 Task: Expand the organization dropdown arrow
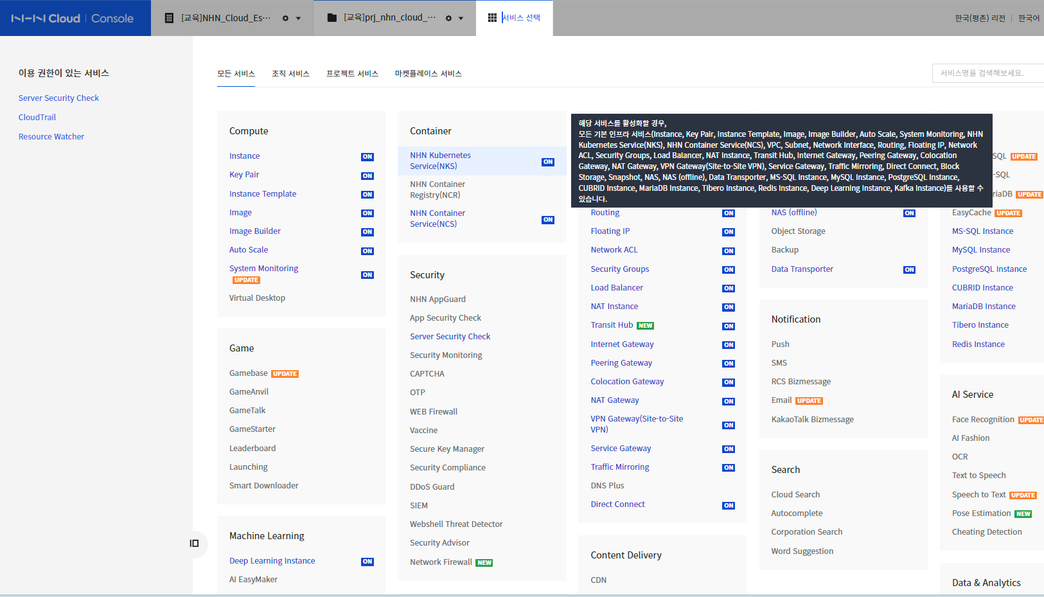(298, 19)
